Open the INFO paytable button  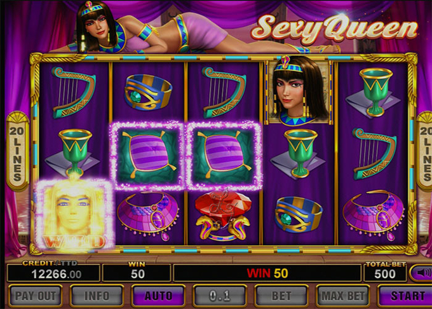[97, 296]
